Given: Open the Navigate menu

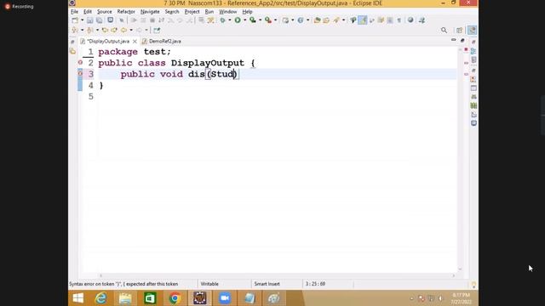Looking at the screenshot, I should coord(150,11).
